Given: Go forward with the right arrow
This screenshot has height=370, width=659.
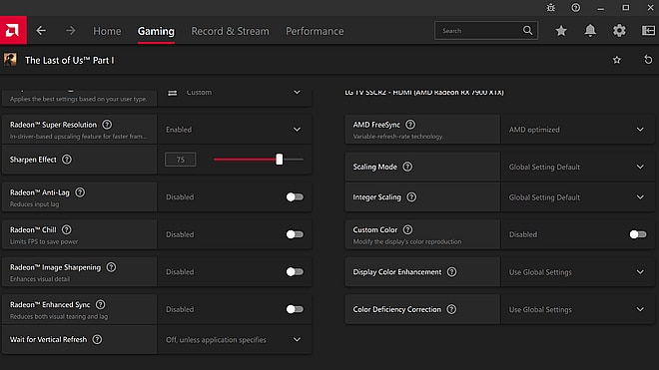Looking at the screenshot, I should tap(71, 31).
